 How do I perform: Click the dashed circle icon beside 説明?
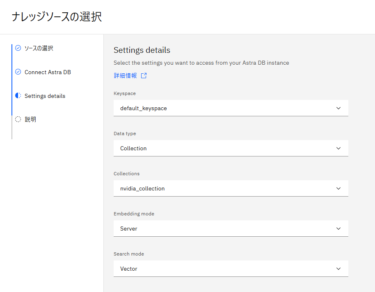pos(18,119)
